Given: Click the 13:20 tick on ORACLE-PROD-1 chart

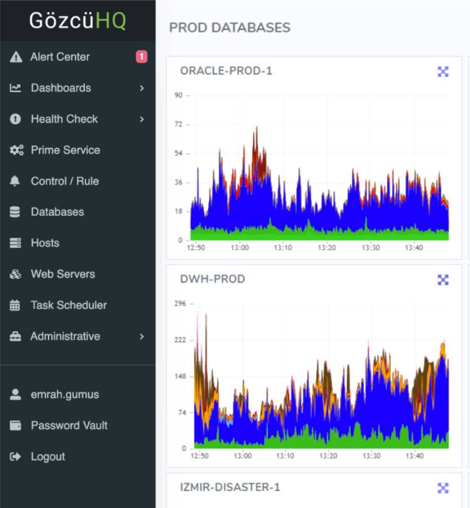Looking at the screenshot, I should (x=327, y=248).
